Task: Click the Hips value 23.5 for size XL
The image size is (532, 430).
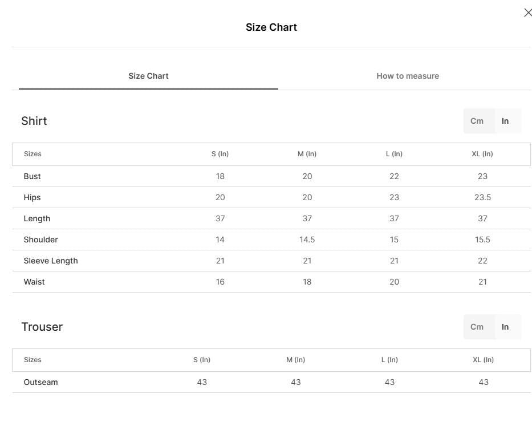Action: point(482,197)
